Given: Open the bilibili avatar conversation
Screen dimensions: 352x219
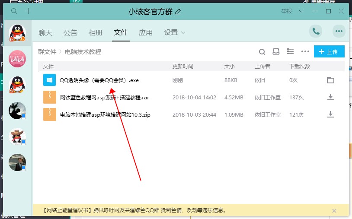Looking at the screenshot, I should [17, 59].
